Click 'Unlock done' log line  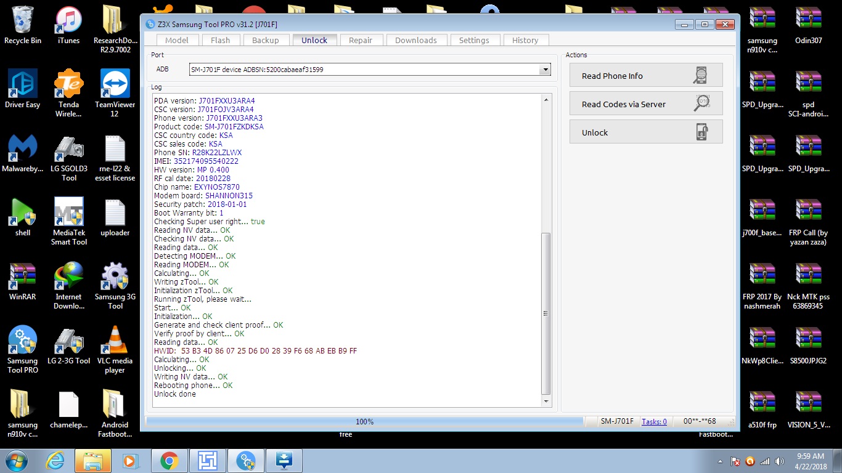pos(175,394)
